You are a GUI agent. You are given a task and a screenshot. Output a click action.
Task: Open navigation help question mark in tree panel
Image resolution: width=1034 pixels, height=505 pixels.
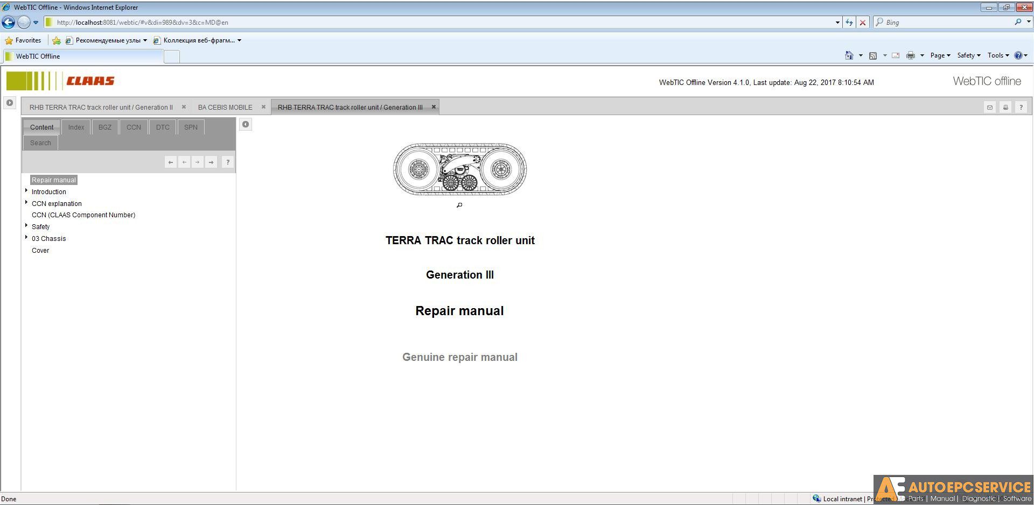[x=228, y=162]
